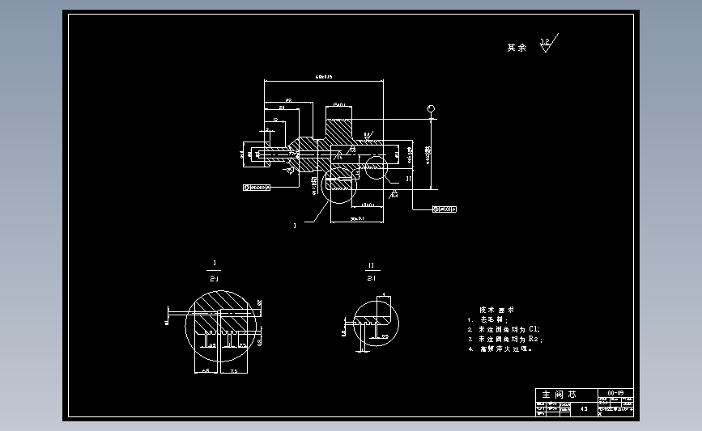Select the geometric tolerance frame right of main view
Screen dimensions: 702x431
445,209
